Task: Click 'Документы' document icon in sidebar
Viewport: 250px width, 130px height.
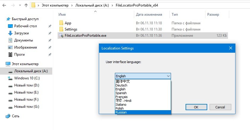Action: tap(10, 40)
